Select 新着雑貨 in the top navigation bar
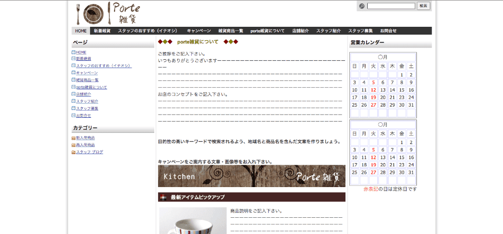The width and height of the screenshot is (503, 234). [x=102, y=31]
